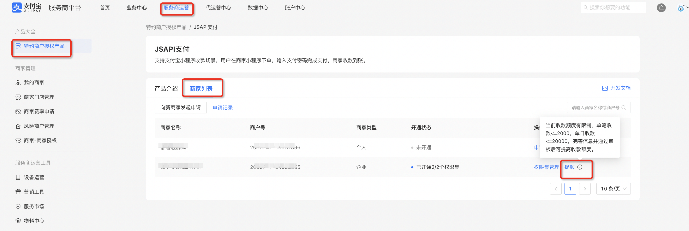Go to the previous page arrow
Viewport: 689px width, 231px height.
click(x=556, y=189)
